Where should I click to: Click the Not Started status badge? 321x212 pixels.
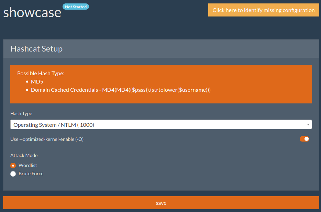76,7
